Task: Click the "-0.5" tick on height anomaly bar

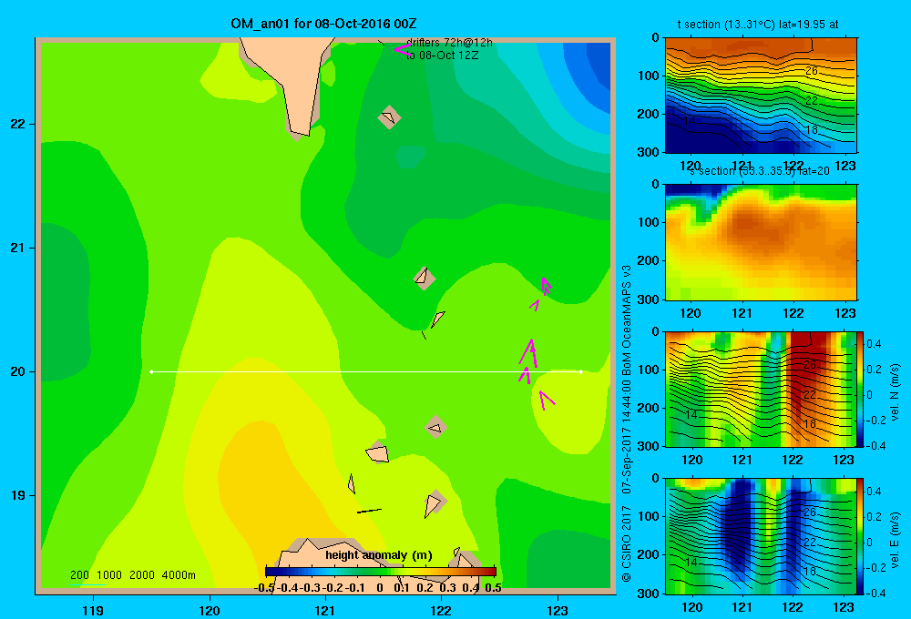Action: (x=264, y=588)
